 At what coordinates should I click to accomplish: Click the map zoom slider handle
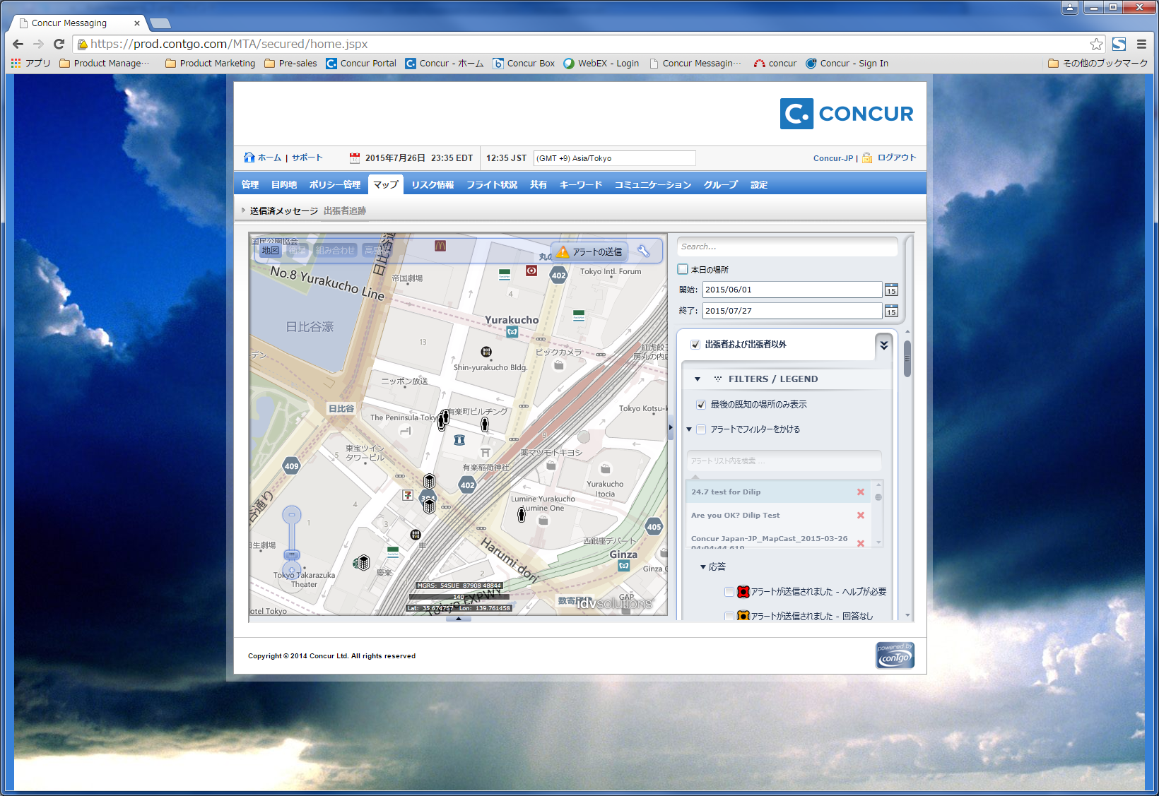[x=292, y=554]
